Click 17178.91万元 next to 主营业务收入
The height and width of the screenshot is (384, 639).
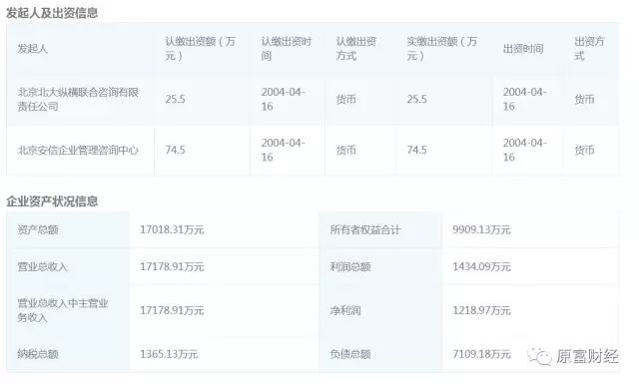(x=172, y=311)
